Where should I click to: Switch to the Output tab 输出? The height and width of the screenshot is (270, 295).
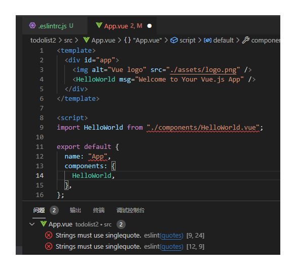[75, 210]
